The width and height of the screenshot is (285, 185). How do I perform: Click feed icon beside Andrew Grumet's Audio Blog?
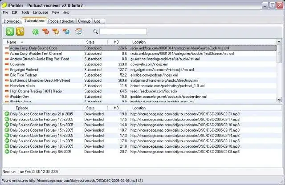click(7, 59)
